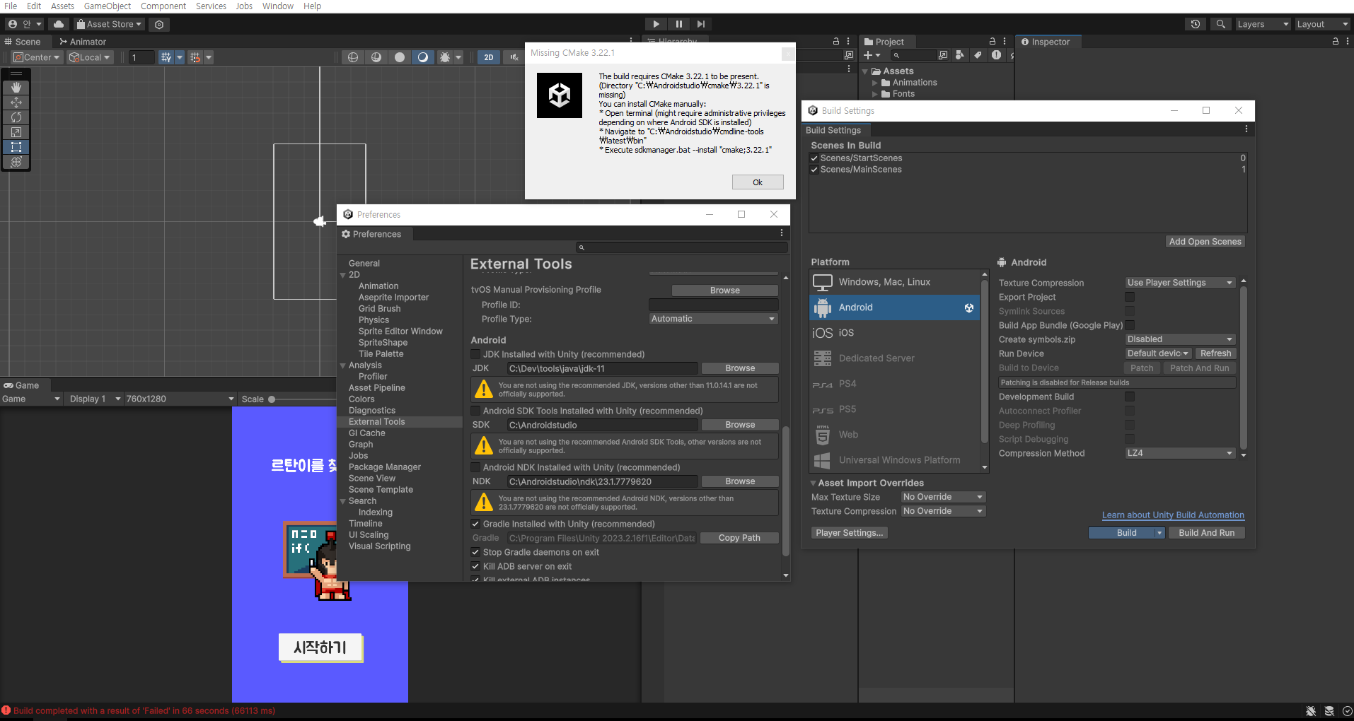Open the hexagon settings icon beside Asset Store
Viewport: 1354px width, 721px height.
[159, 24]
